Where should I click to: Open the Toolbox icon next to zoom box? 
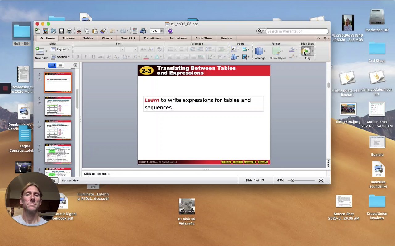coord(135,31)
